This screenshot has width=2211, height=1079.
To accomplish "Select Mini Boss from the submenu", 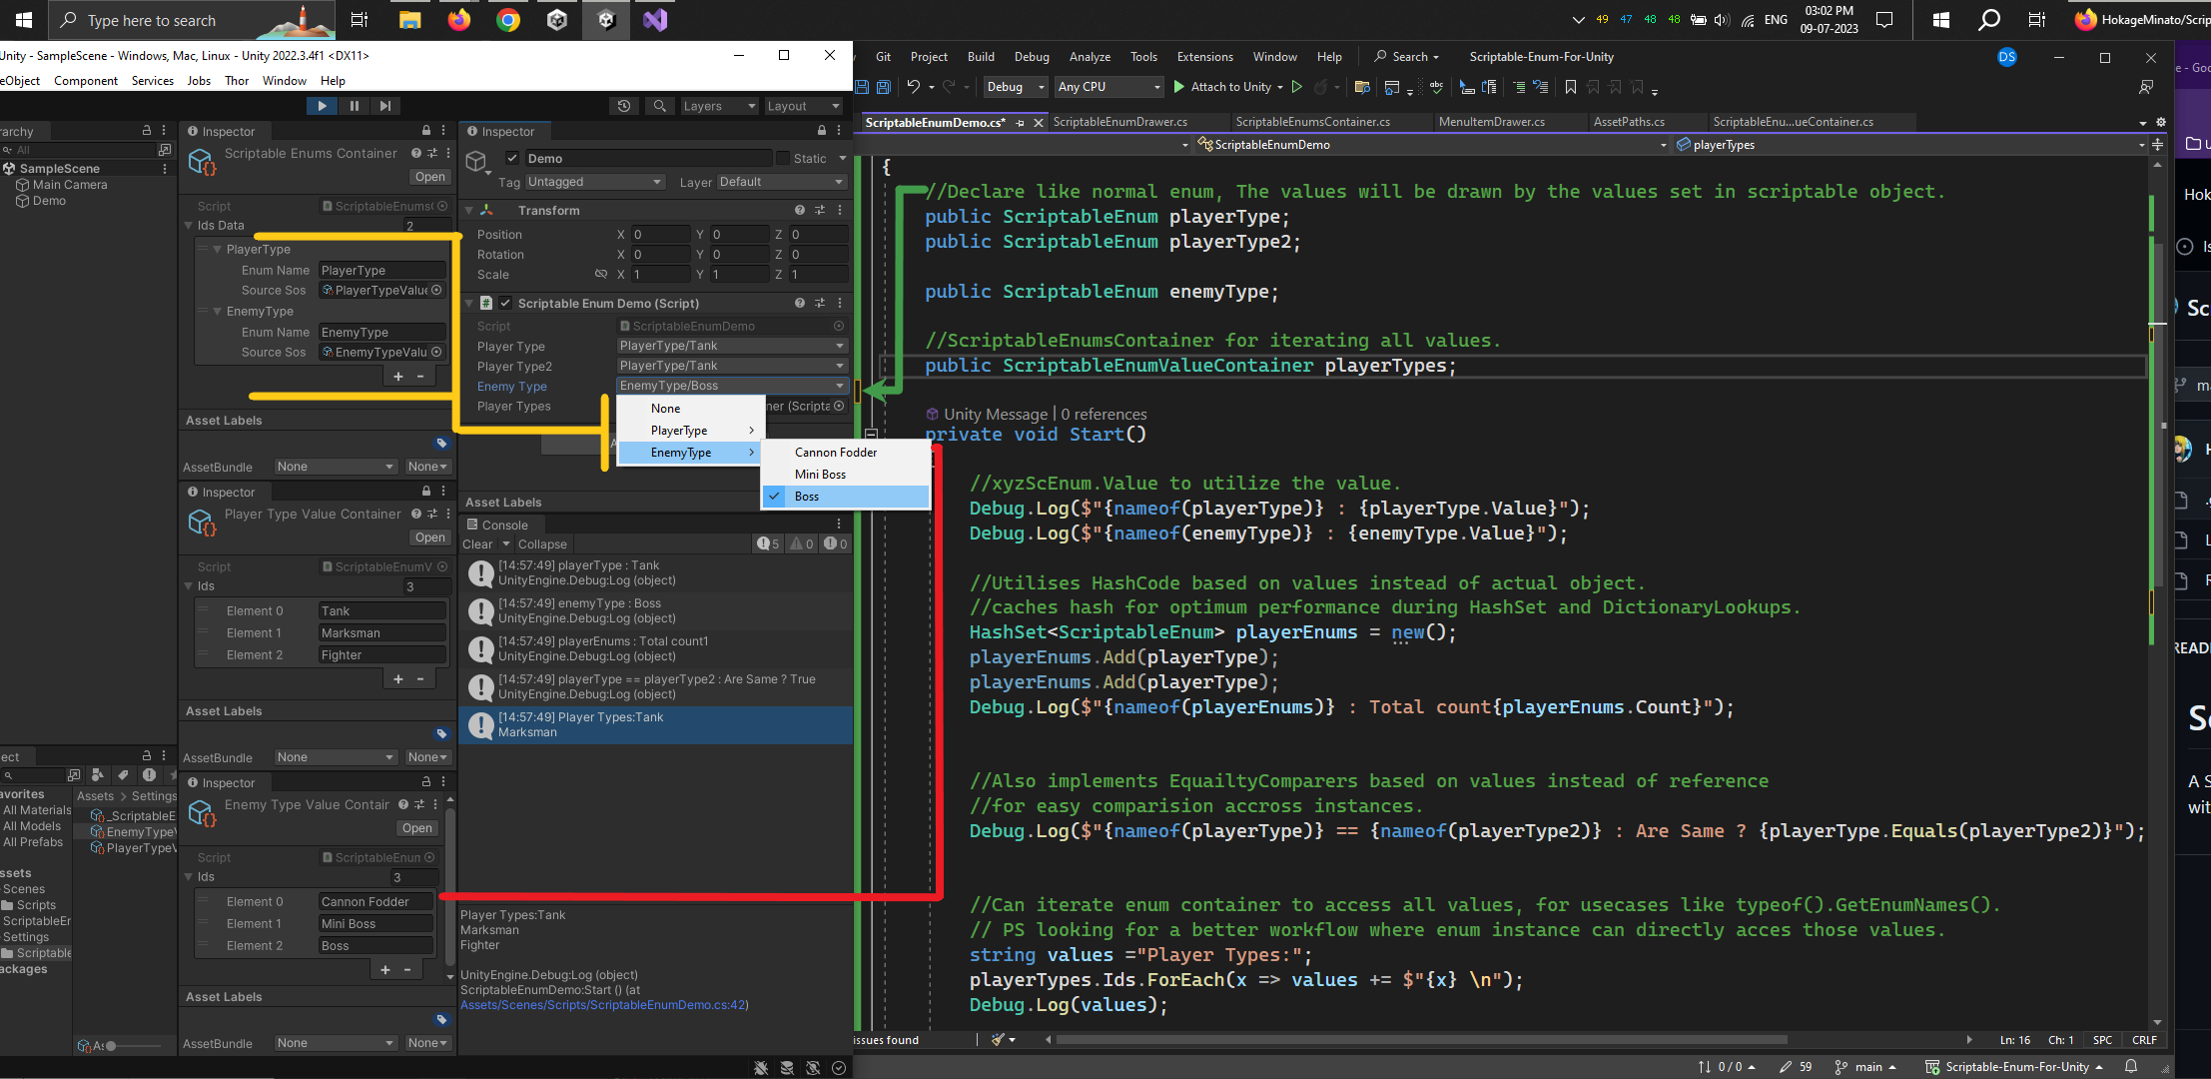I will [820, 475].
